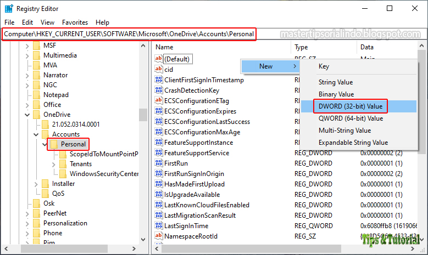Click binary icon beside LastKnownCloudFilesEnabled
The height and width of the screenshot is (255, 428).
point(159,205)
